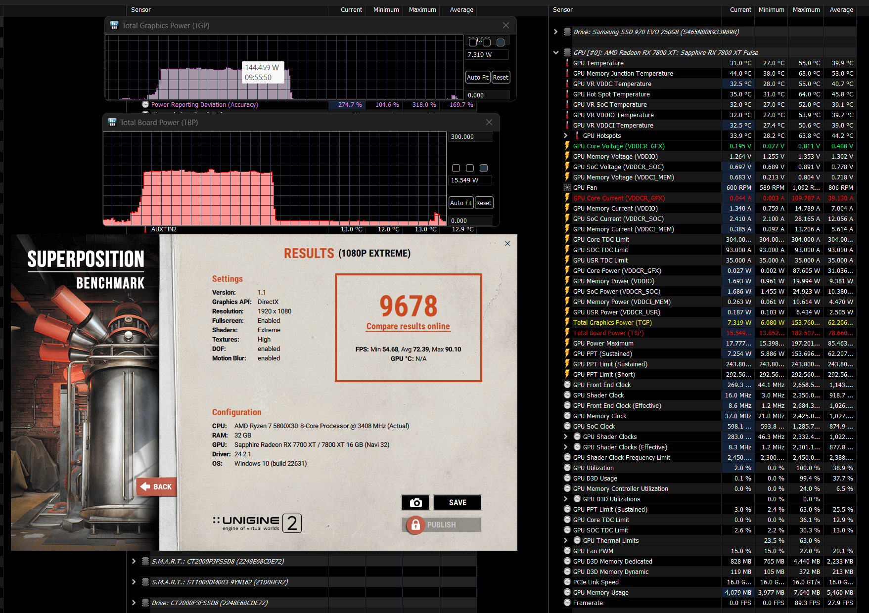The height and width of the screenshot is (613, 869).
Task: Click the PUBLISH button
Action: point(442,525)
